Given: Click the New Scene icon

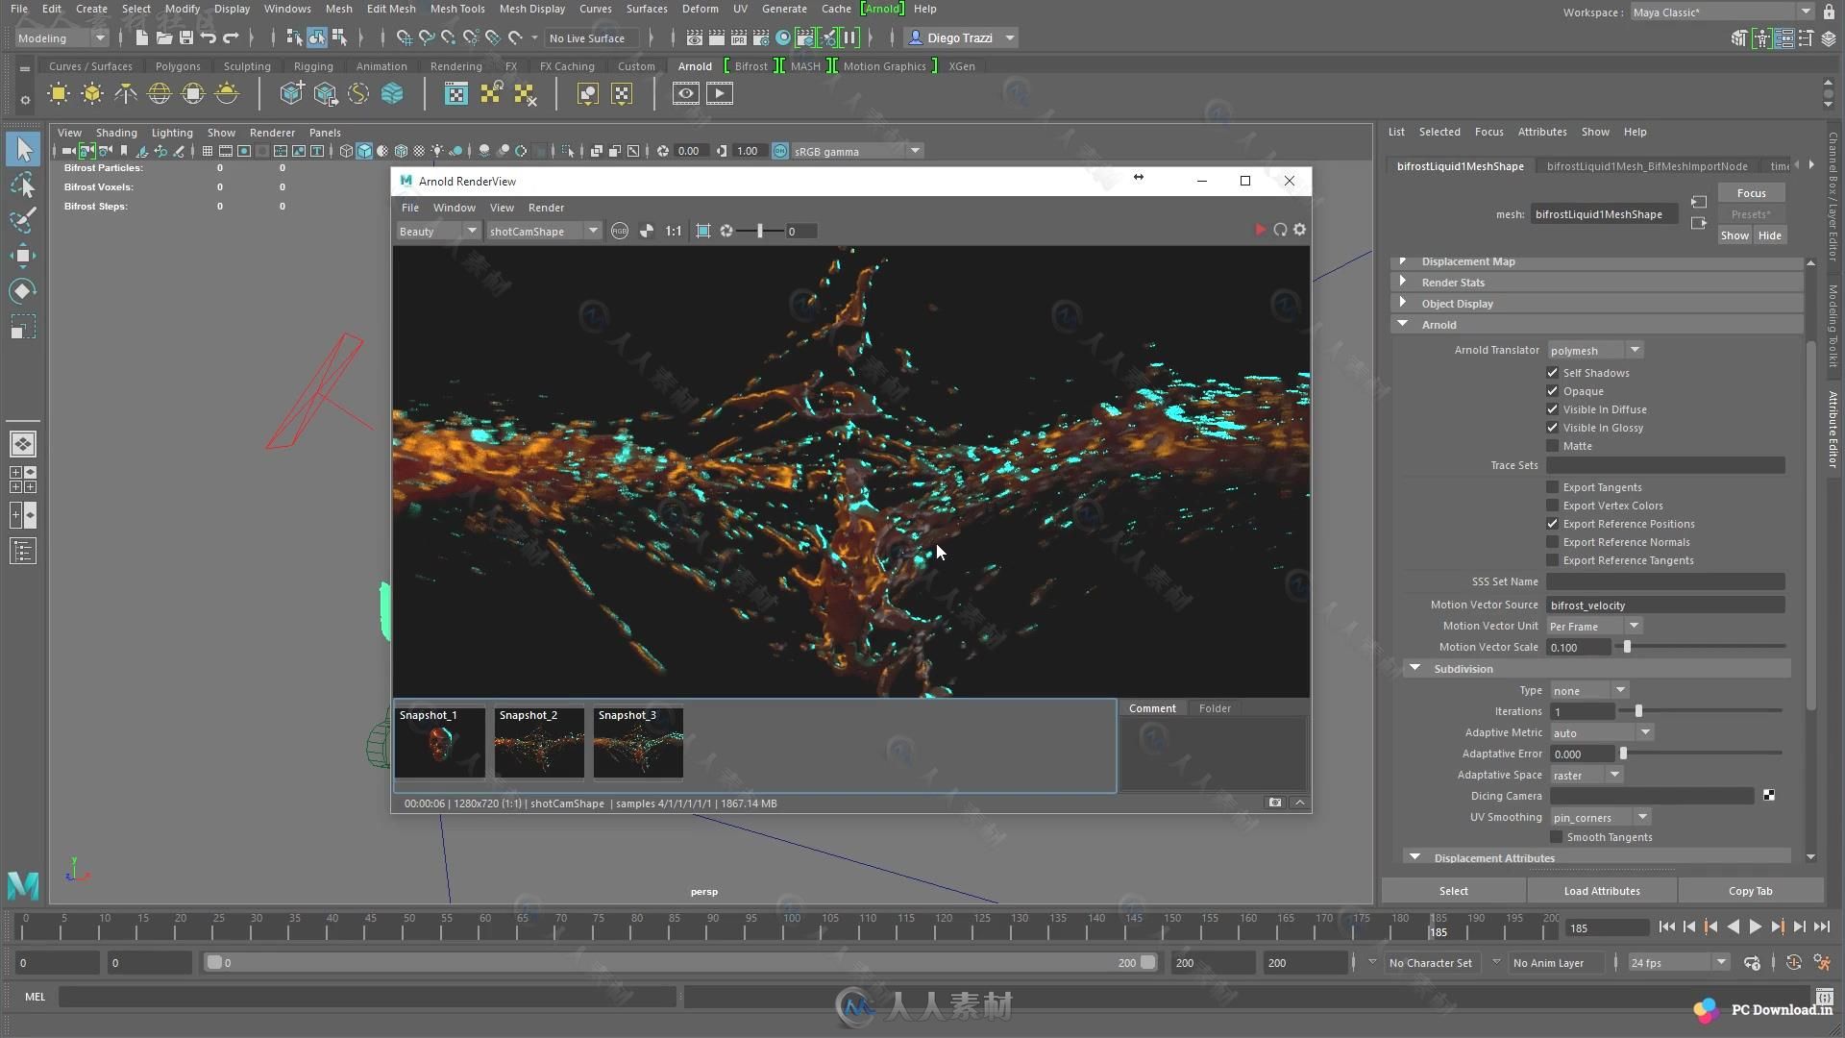Looking at the screenshot, I should 141,37.
